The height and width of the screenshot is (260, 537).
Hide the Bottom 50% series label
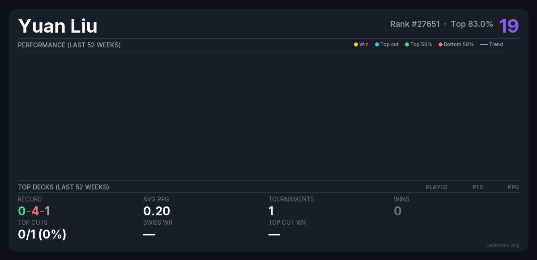click(x=458, y=45)
